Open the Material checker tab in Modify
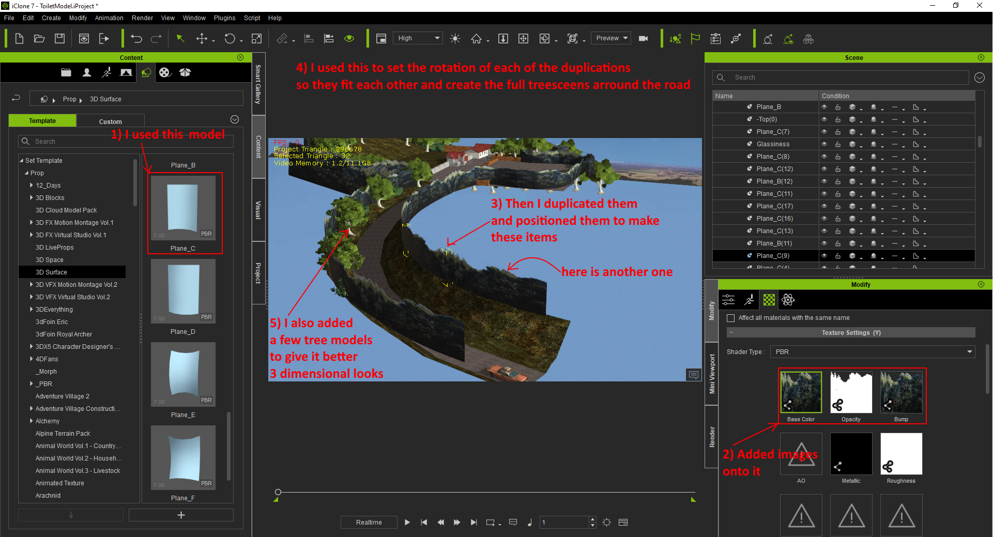Viewport: 993px width, 537px height. coord(769,300)
